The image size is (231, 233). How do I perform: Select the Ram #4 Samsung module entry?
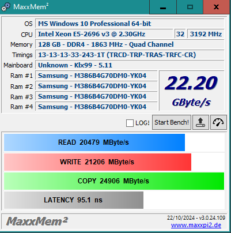click(x=96, y=107)
